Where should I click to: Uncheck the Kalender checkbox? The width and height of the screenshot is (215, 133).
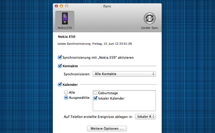pos(60,85)
